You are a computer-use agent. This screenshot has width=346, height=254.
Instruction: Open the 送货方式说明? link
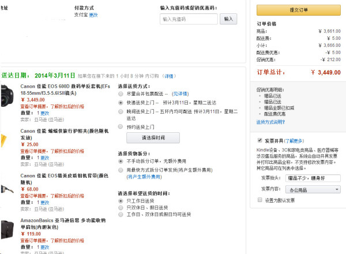point(270,122)
